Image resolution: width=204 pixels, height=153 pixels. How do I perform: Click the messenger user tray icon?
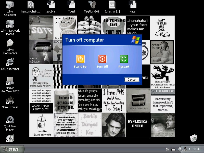pyautogui.click(x=185, y=149)
